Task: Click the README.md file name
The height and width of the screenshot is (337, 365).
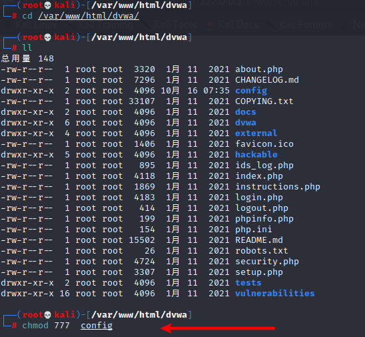Action: 259,240
